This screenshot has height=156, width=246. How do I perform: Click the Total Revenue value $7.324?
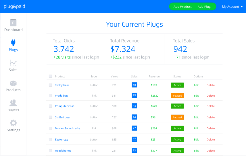click(123, 49)
